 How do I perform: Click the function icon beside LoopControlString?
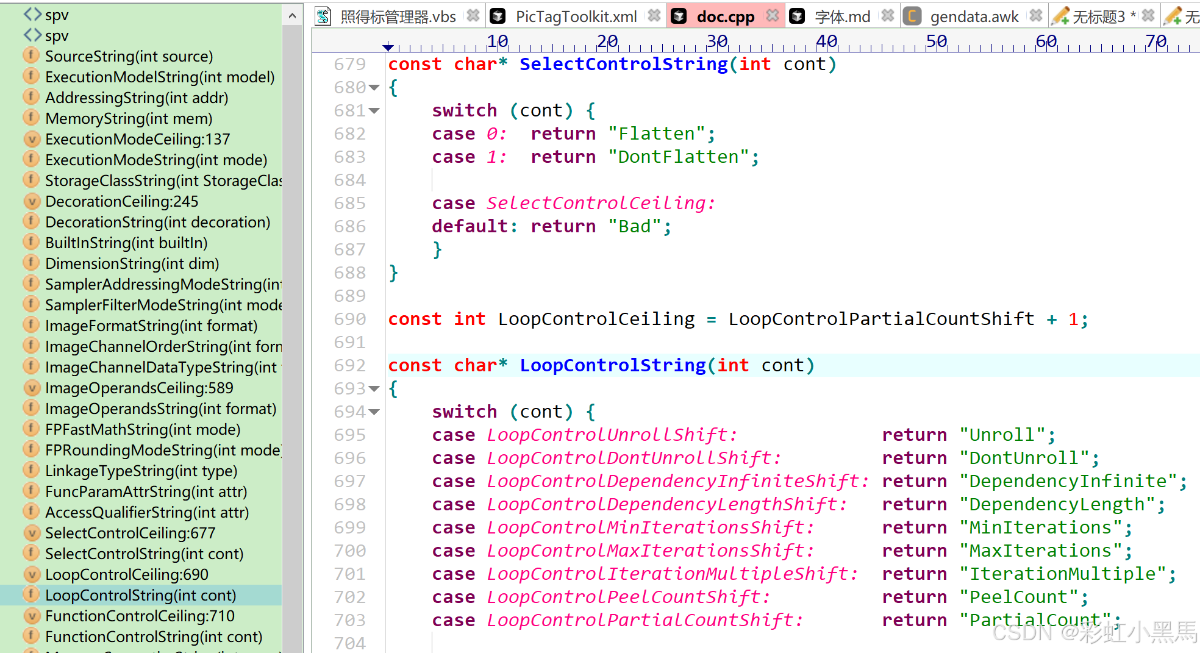click(x=31, y=594)
